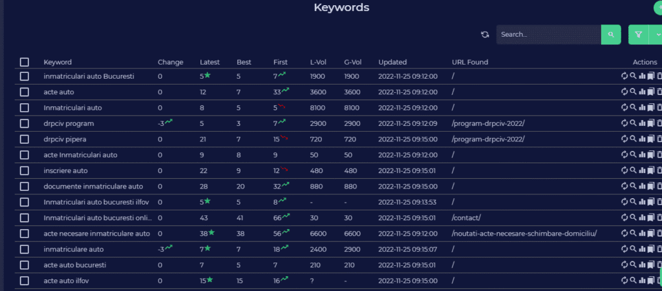Refresh the keywords table with reload icon
Image resolution: width=662 pixels, height=291 pixels.
pos(485,35)
